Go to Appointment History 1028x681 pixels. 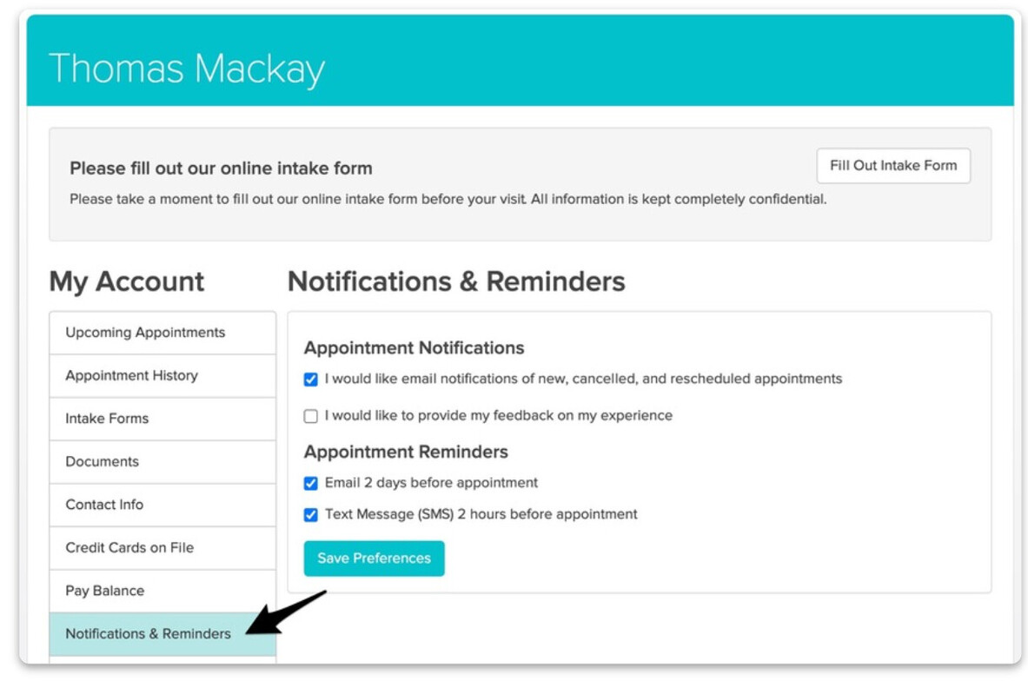pyautogui.click(x=131, y=375)
